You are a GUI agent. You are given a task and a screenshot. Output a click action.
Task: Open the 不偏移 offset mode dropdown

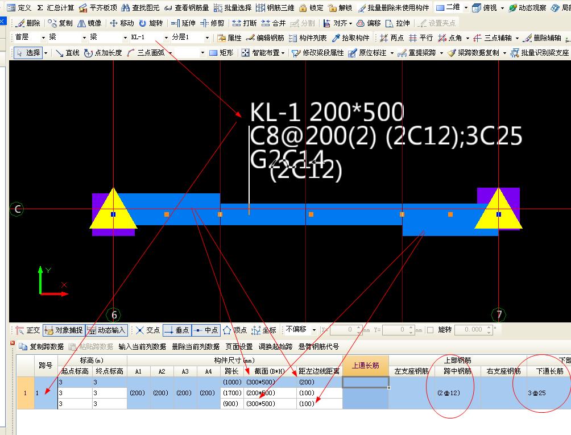(314, 330)
